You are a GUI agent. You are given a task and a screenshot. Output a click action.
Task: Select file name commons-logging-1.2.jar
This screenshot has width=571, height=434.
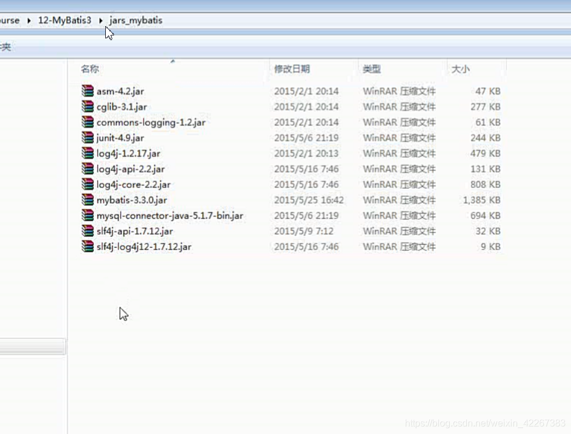[x=151, y=122]
